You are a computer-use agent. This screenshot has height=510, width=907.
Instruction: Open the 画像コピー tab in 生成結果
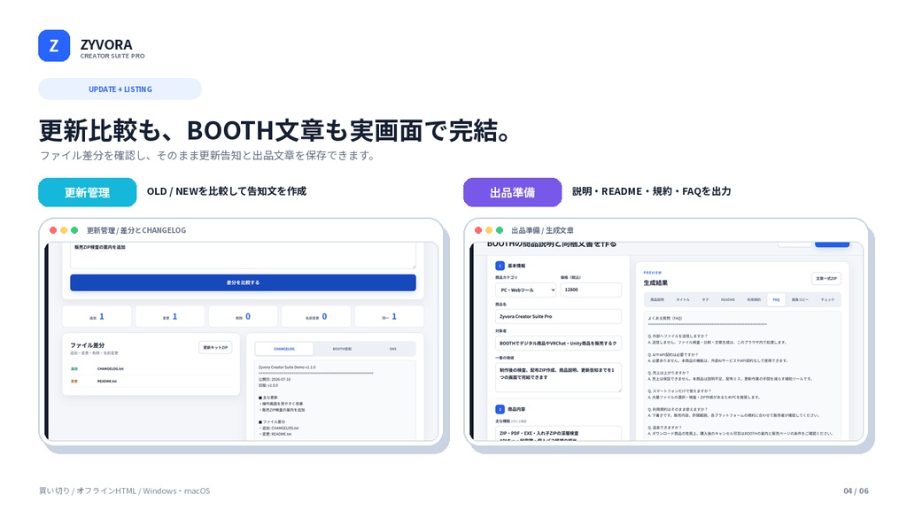(800, 299)
